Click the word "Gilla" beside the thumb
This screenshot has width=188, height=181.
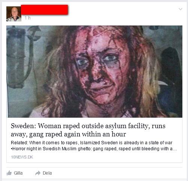(x=18, y=173)
